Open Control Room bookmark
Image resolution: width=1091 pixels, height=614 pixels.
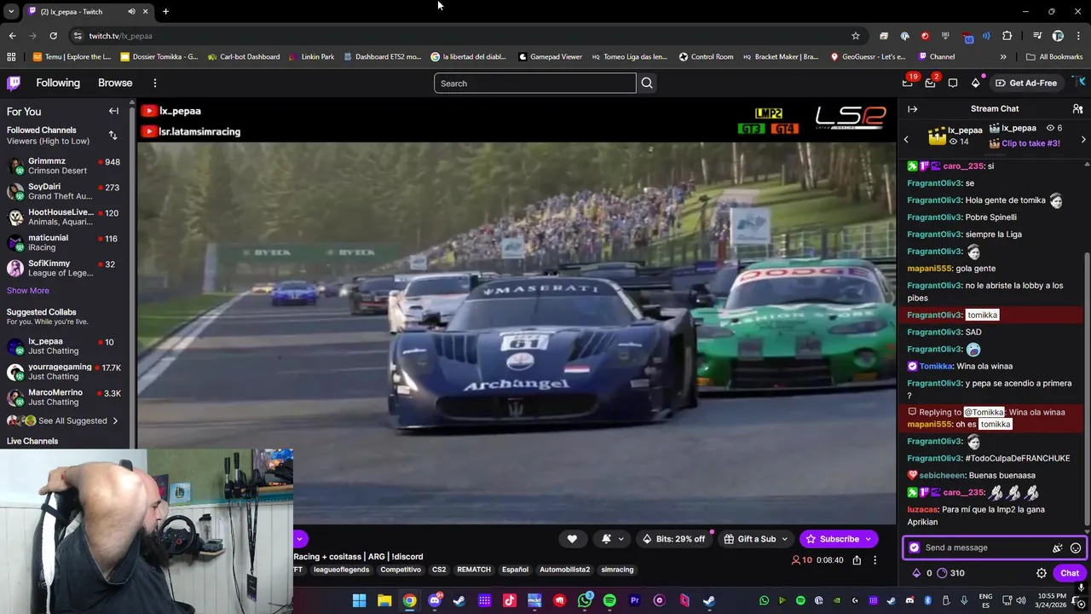click(x=706, y=57)
